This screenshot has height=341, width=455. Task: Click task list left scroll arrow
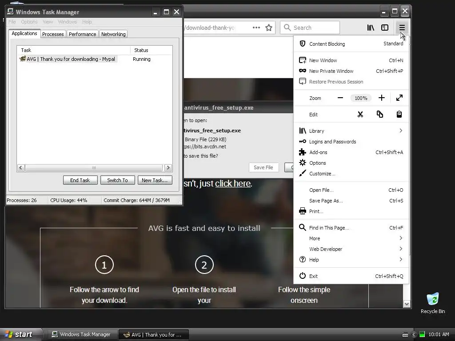coord(21,167)
